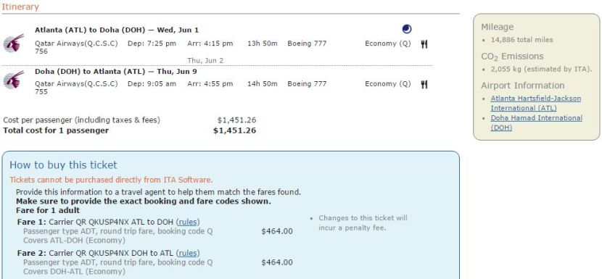Click meal icon on ATL to DOH flight
The image size is (602, 279).
point(424,44)
